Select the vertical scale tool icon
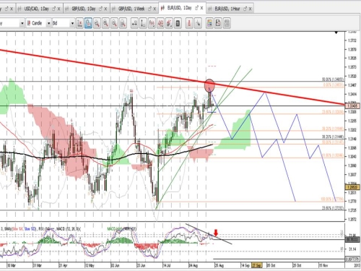Screen dimensions: 361x271 tap(143, 23)
